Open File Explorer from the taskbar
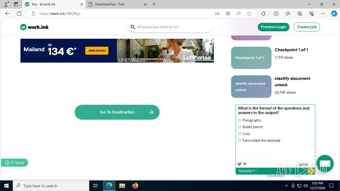 pyautogui.click(x=122, y=186)
